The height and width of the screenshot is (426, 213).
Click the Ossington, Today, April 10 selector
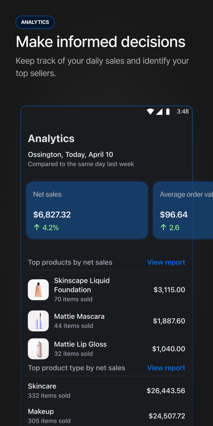click(70, 154)
